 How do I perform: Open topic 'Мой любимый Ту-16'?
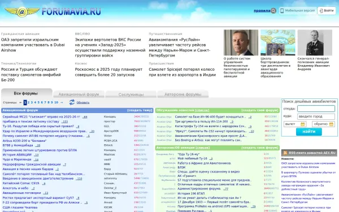point(192,158)
